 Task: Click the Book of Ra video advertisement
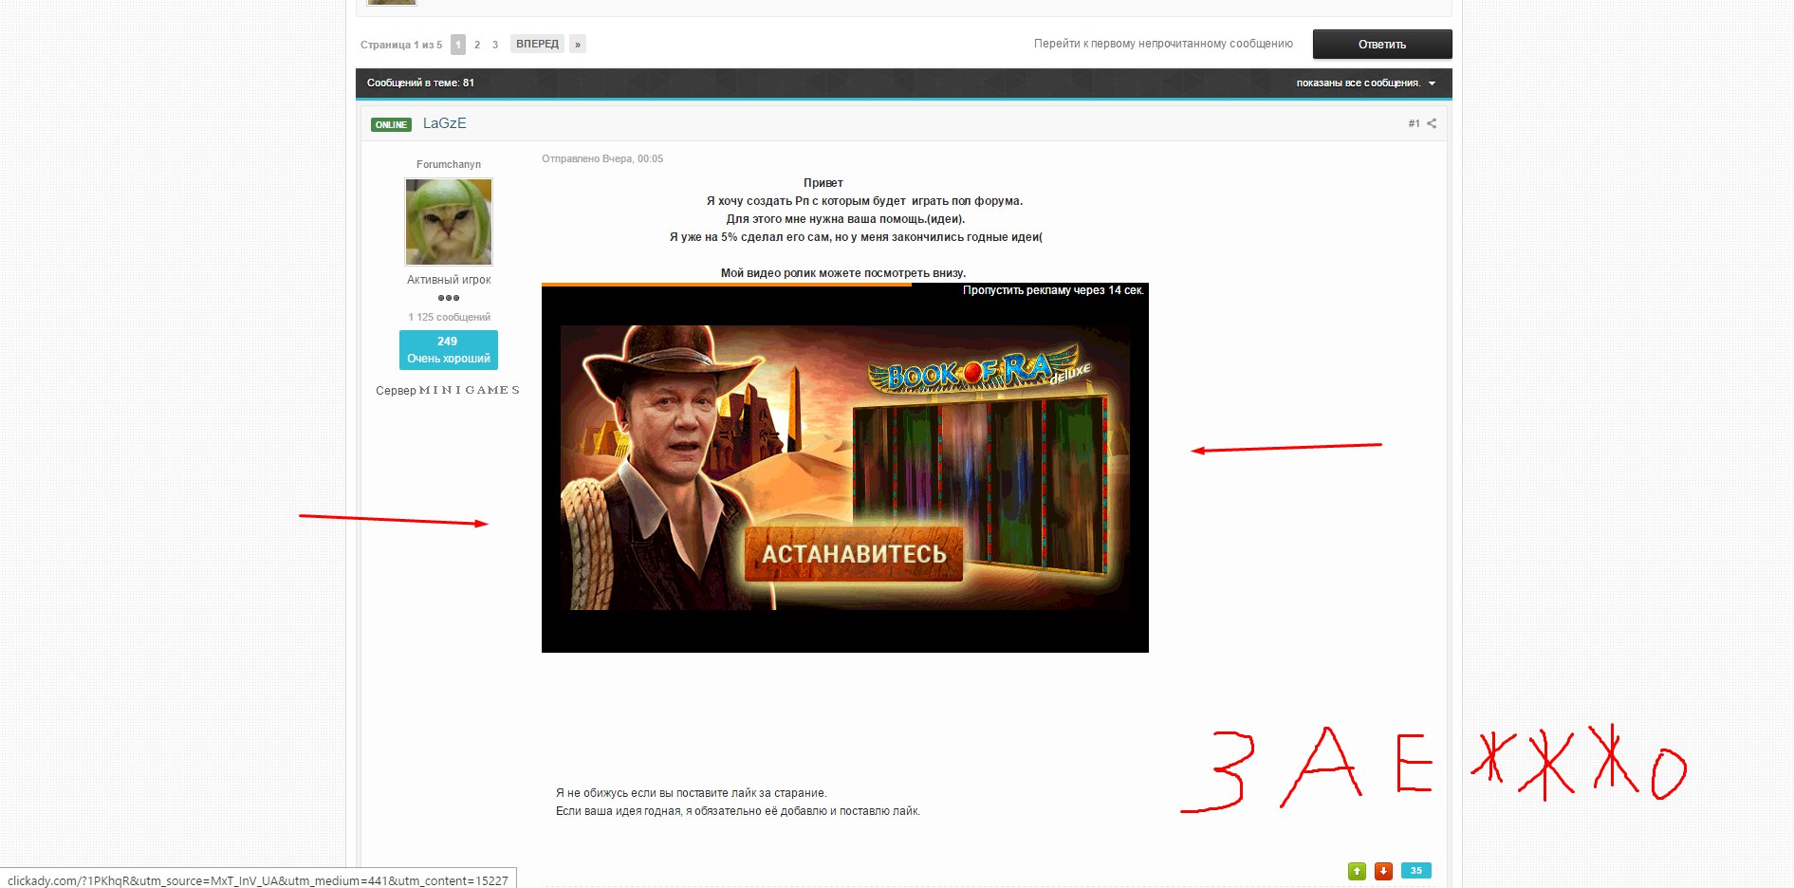tap(845, 468)
